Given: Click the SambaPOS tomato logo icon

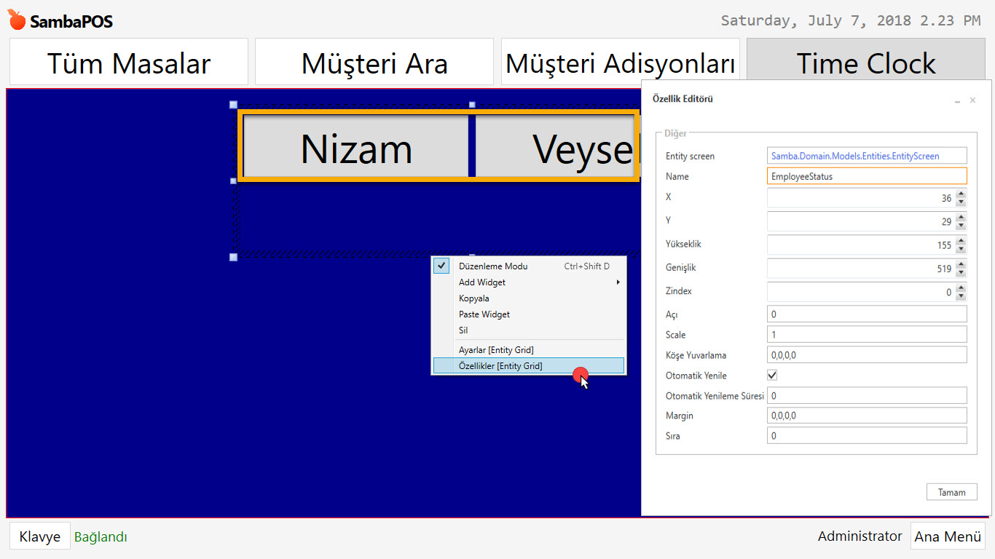Looking at the screenshot, I should [x=17, y=20].
